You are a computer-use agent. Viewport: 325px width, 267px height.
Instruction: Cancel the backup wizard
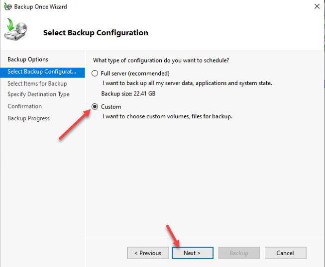pos(285,253)
